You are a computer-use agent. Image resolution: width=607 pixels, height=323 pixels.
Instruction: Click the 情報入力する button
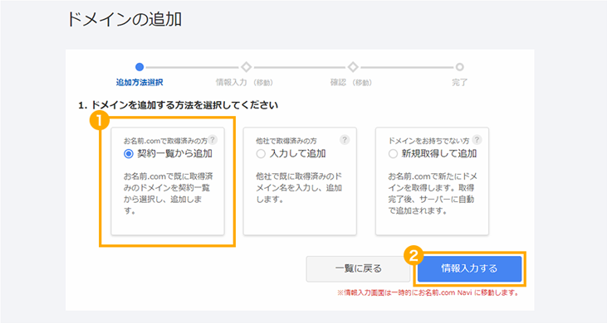[469, 268]
